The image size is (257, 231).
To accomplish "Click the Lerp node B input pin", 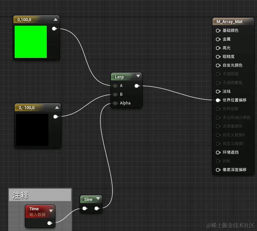I will pos(115,94).
